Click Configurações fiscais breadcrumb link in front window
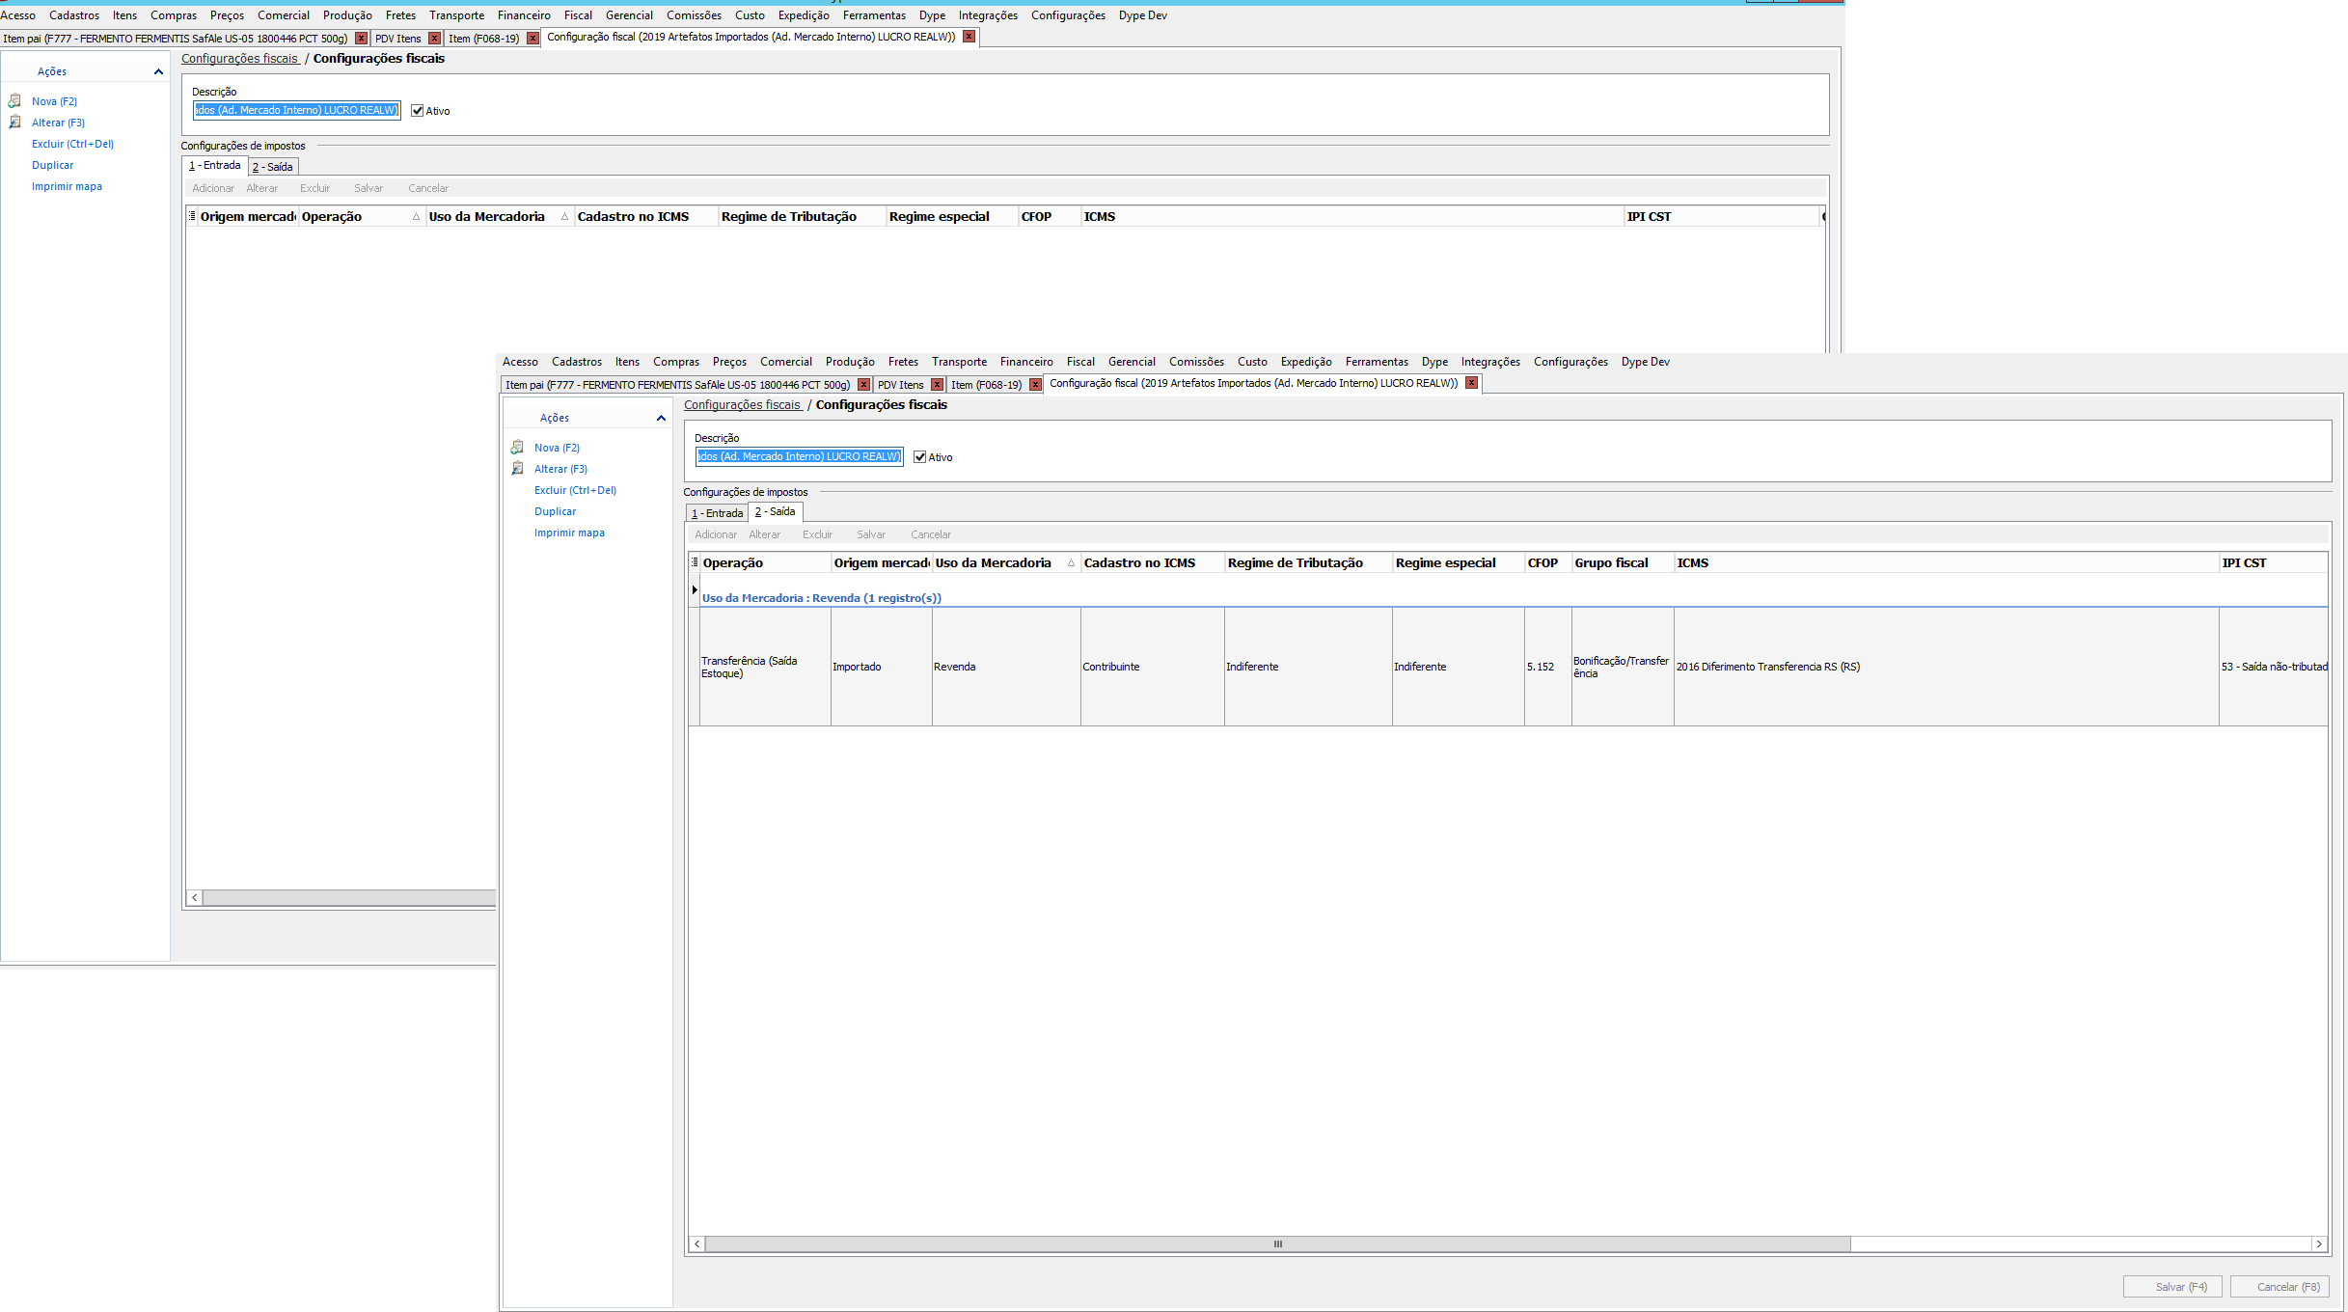Viewport: 2348px width, 1312px height. pyautogui.click(x=742, y=405)
